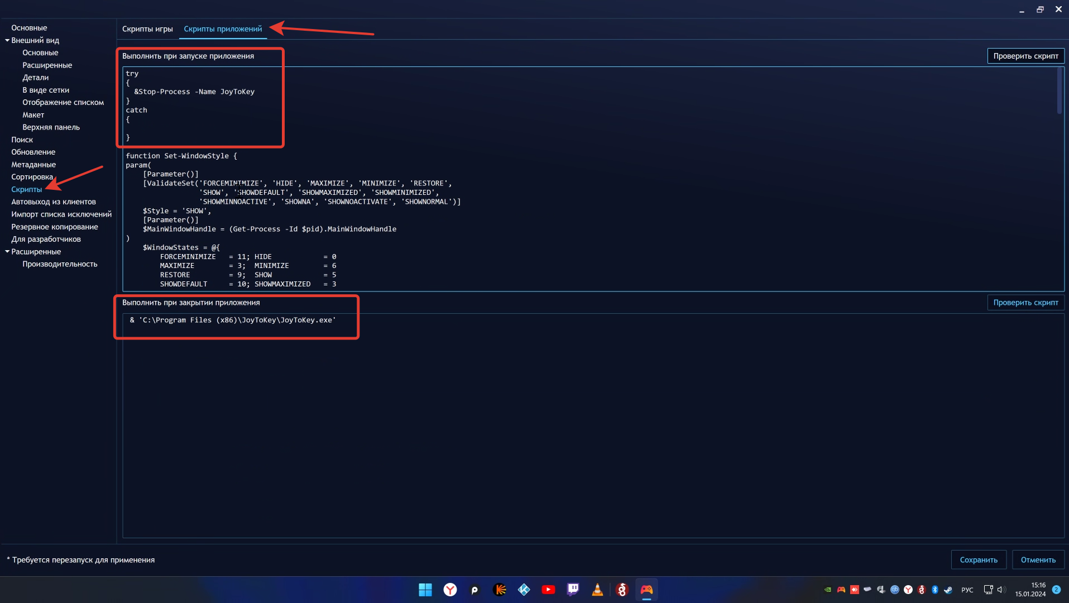This screenshot has height=603, width=1069.
Task: Open Верхняя панель settings
Action: pos(51,127)
